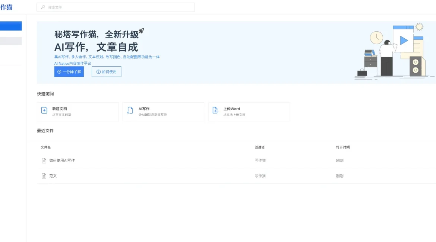Viewport: 436px width, 242px height.
Task: Click the info circle icon in 如何使用
Action: (98, 72)
